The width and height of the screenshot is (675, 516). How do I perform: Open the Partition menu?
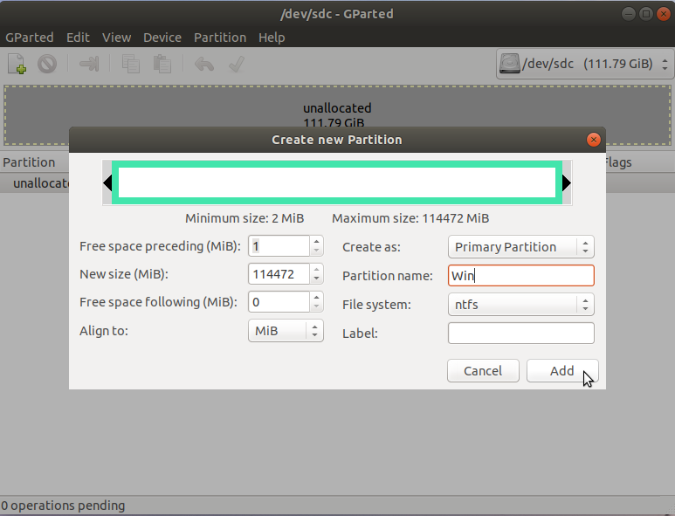tap(219, 38)
